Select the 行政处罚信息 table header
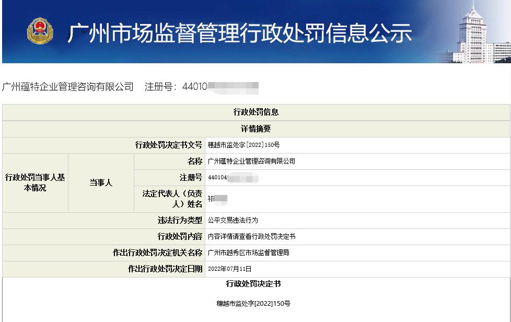 click(x=255, y=112)
